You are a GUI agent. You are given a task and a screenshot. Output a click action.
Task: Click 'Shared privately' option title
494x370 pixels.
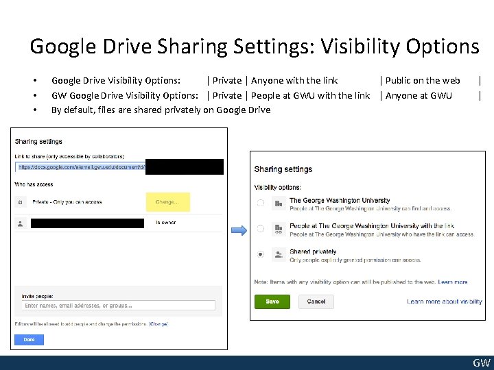(x=313, y=251)
